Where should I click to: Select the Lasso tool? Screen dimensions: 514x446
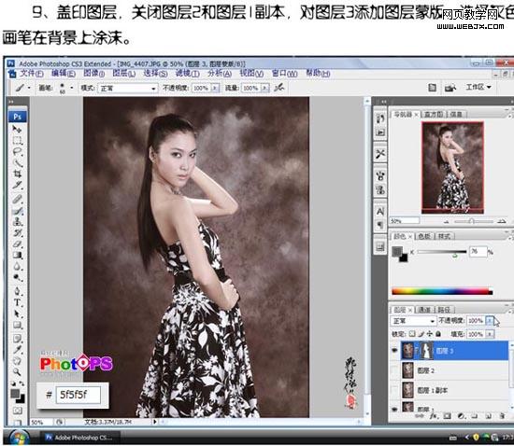pos(17,152)
